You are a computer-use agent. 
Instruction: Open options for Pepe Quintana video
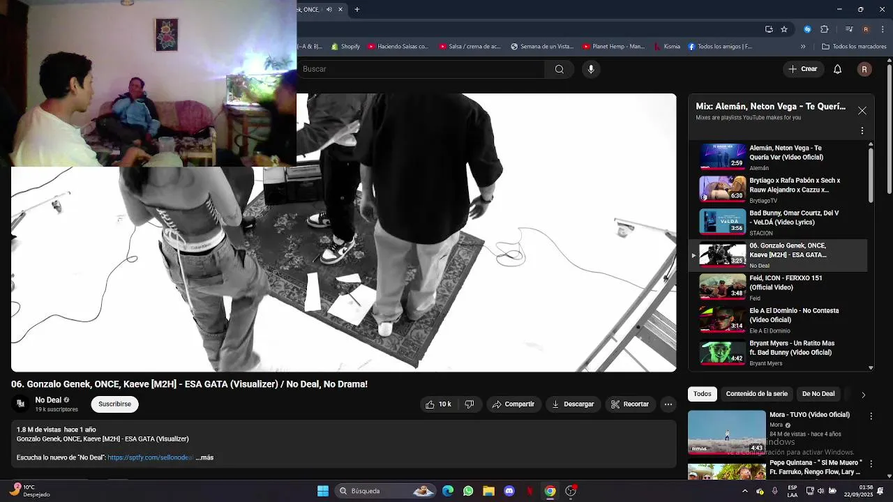point(871,464)
